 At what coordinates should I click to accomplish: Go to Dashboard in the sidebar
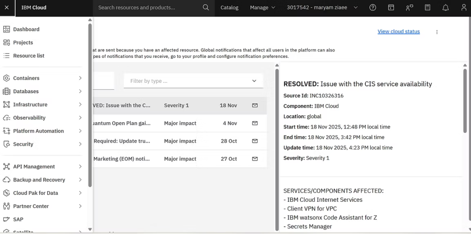click(26, 29)
